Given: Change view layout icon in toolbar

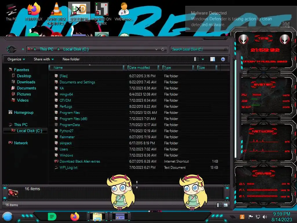Looking at the screenshot, I should (x=196, y=59).
